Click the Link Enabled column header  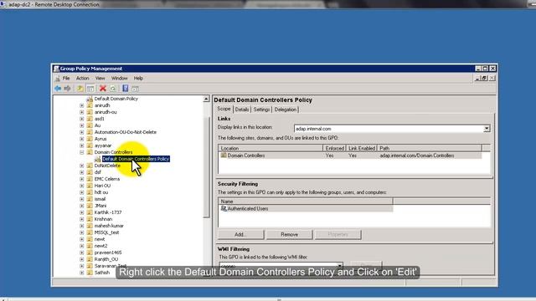click(362, 148)
